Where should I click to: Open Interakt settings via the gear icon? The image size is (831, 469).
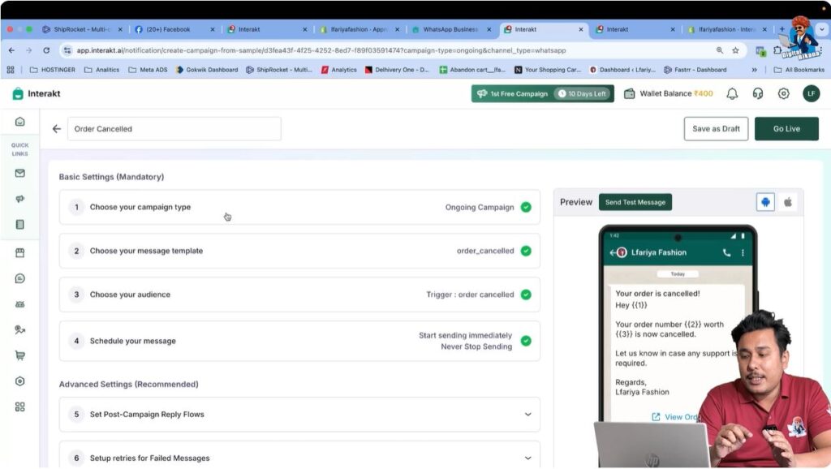[783, 93]
